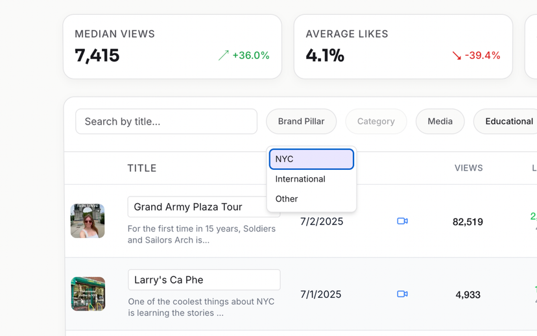Image resolution: width=537 pixels, height=336 pixels.
Task: Click green up-arrow trend icon in Median Views
Action: [224, 56]
